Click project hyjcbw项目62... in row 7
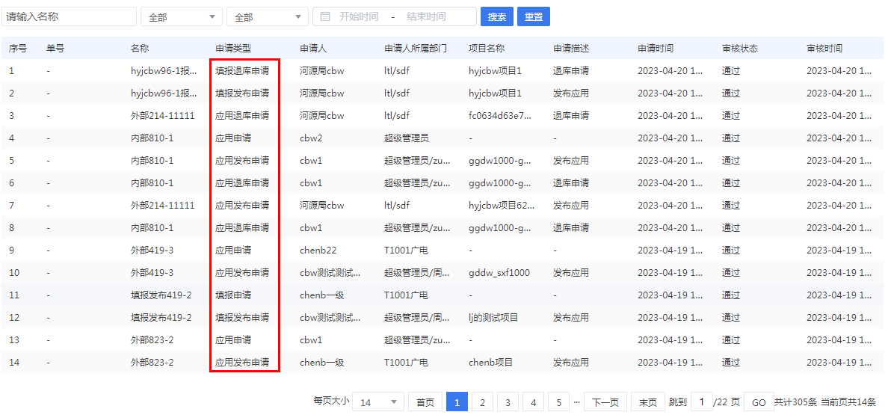The width and height of the screenshot is (888, 415). [502, 205]
